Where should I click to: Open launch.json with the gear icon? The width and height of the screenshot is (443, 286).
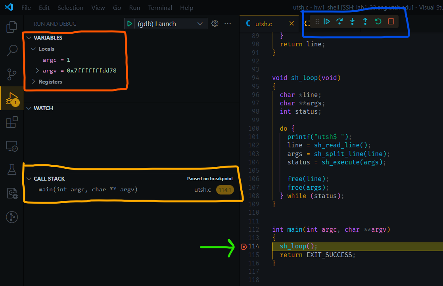click(215, 24)
